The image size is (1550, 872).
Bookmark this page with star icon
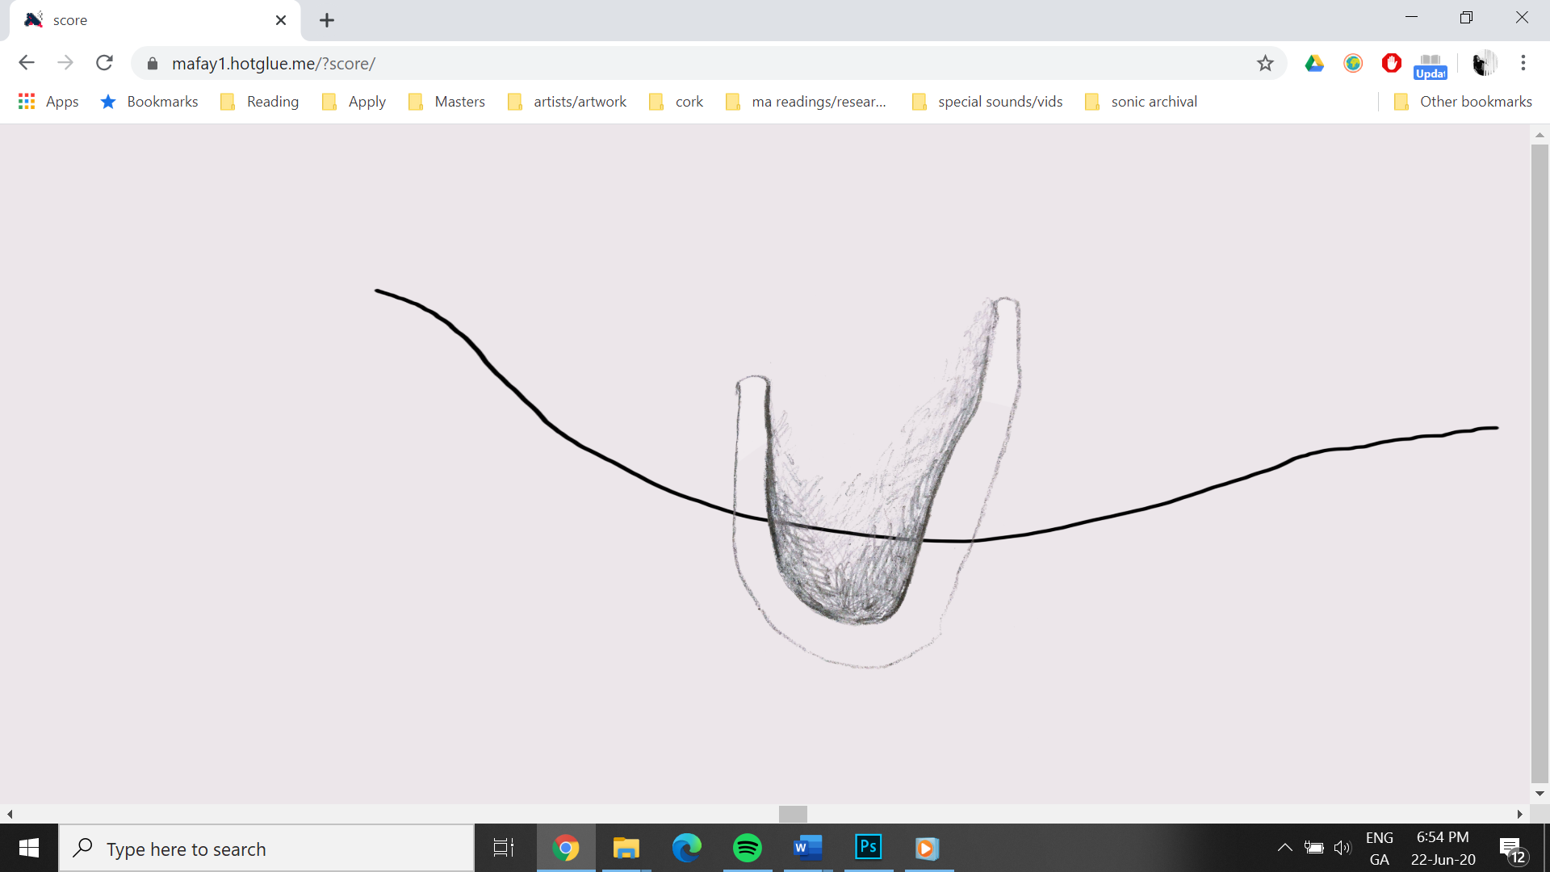pyautogui.click(x=1265, y=63)
